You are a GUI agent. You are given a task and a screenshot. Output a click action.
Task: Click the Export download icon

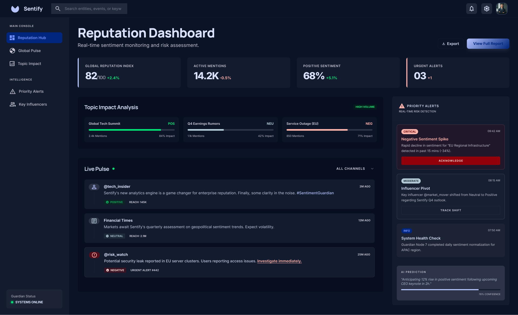tap(444, 44)
